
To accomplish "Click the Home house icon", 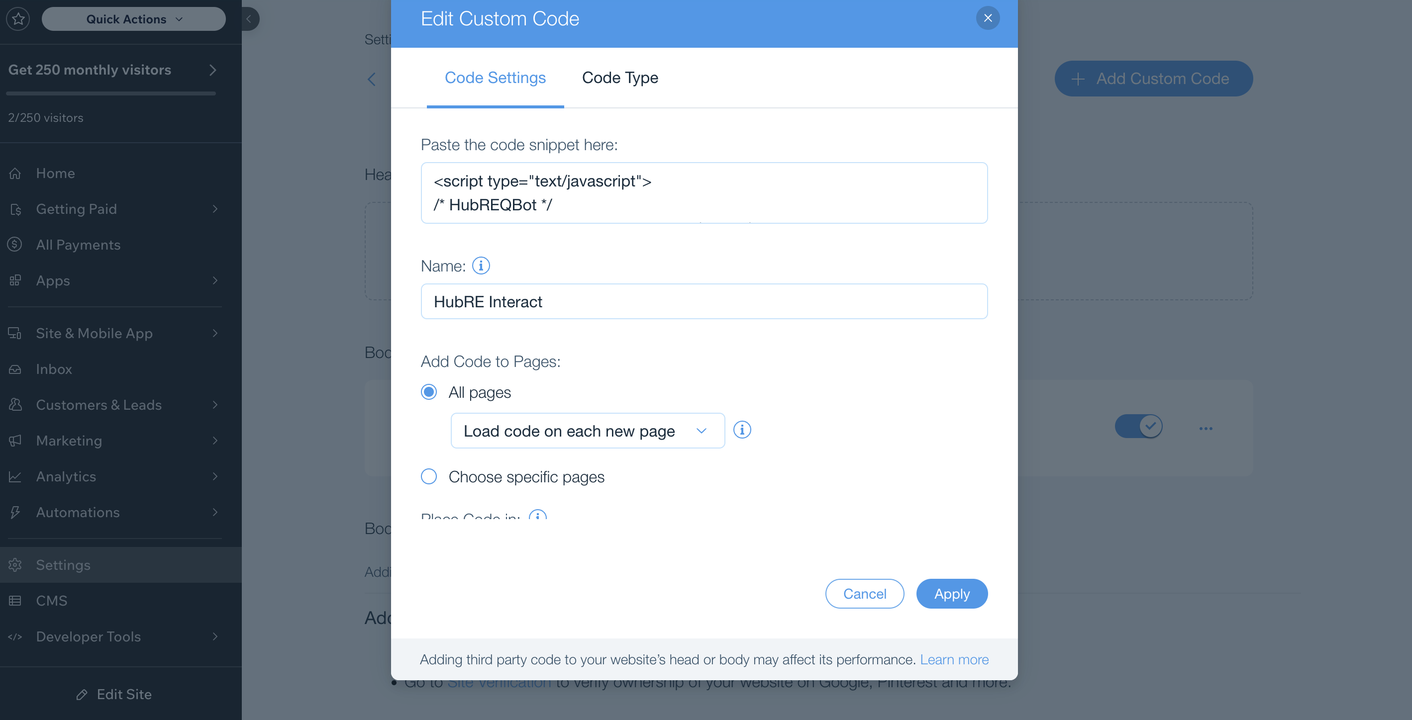I will tap(15, 173).
